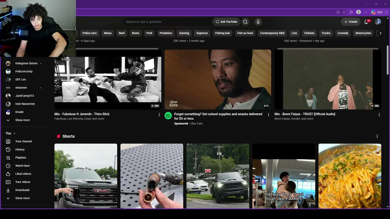Open the GMC truck Short
Image resolution: width=390 pixels, height=219 pixels.
pos(86,176)
